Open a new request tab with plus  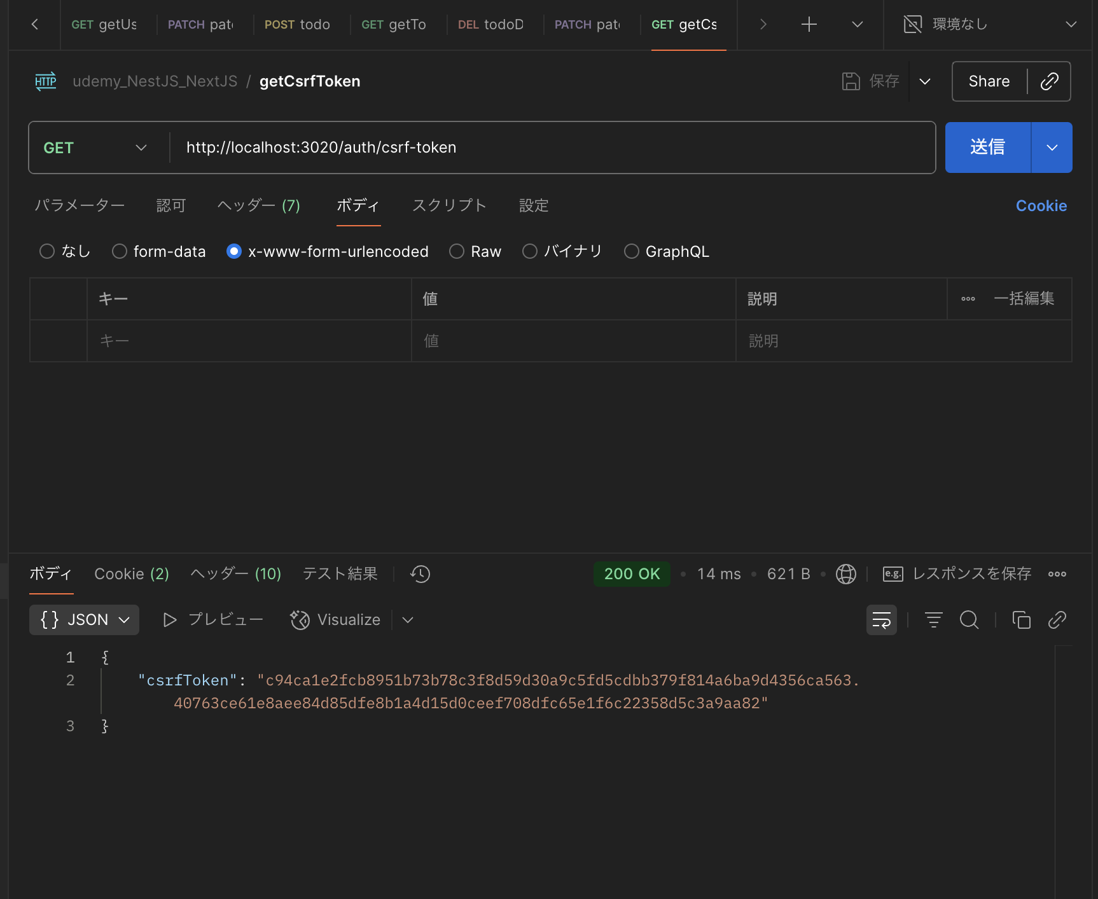pyautogui.click(x=809, y=24)
